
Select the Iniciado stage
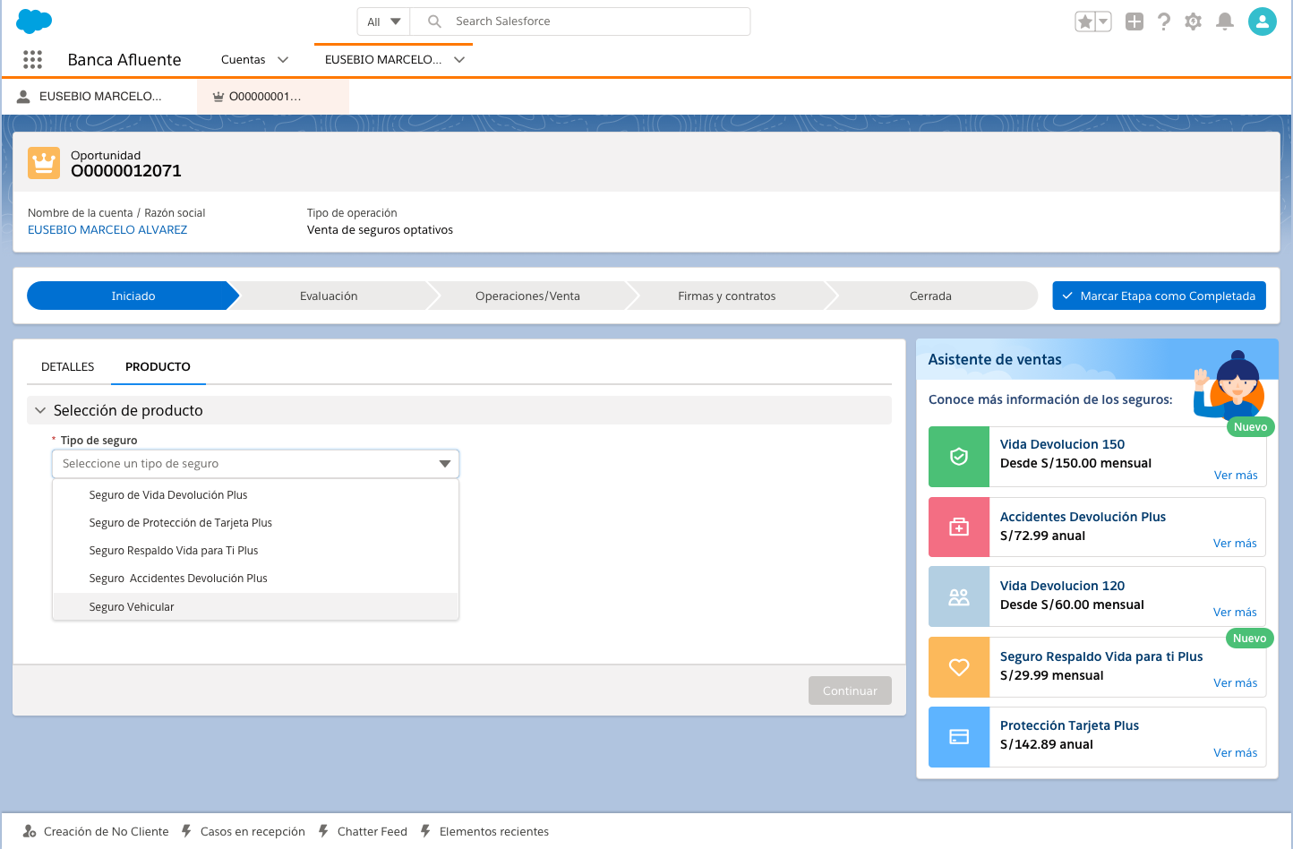133,296
